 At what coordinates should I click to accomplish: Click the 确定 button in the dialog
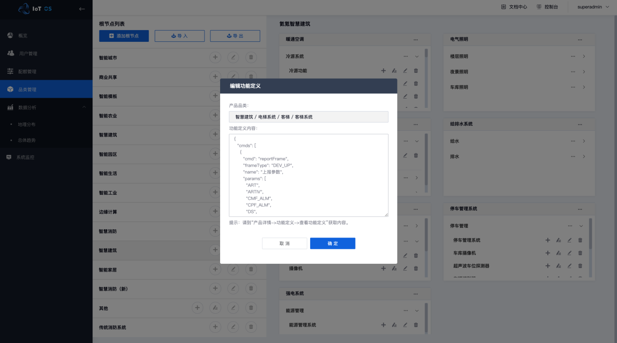coord(333,243)
